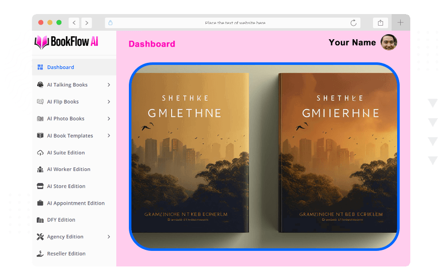
Task: Click the AI Flip Books open-book icon
Action: coord(40,102)
